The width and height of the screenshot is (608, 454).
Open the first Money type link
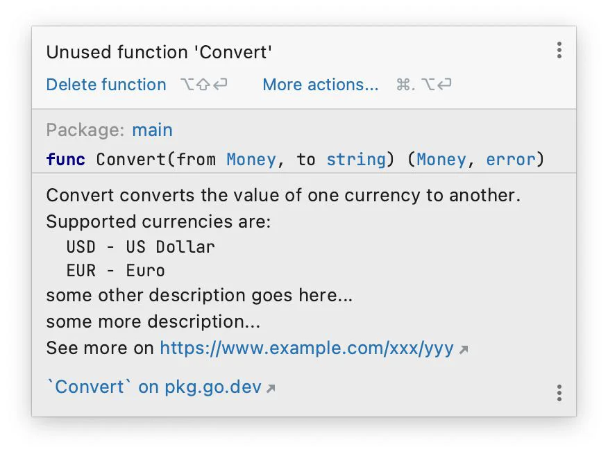pyautogui.click(x=251, y=160)
